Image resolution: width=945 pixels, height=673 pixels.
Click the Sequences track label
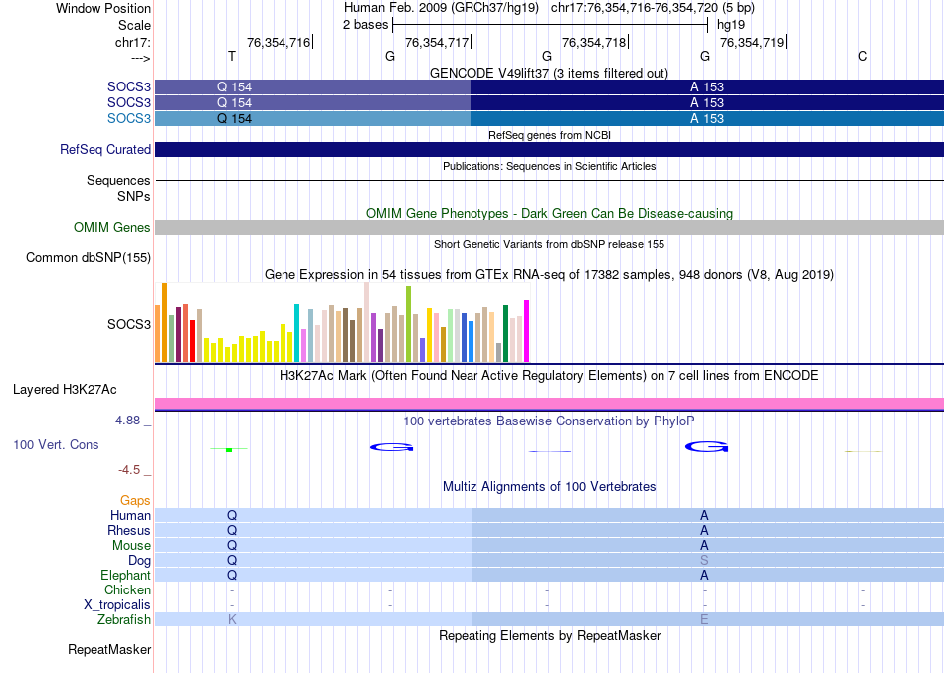pyautogui.click(x=118, y=180)
